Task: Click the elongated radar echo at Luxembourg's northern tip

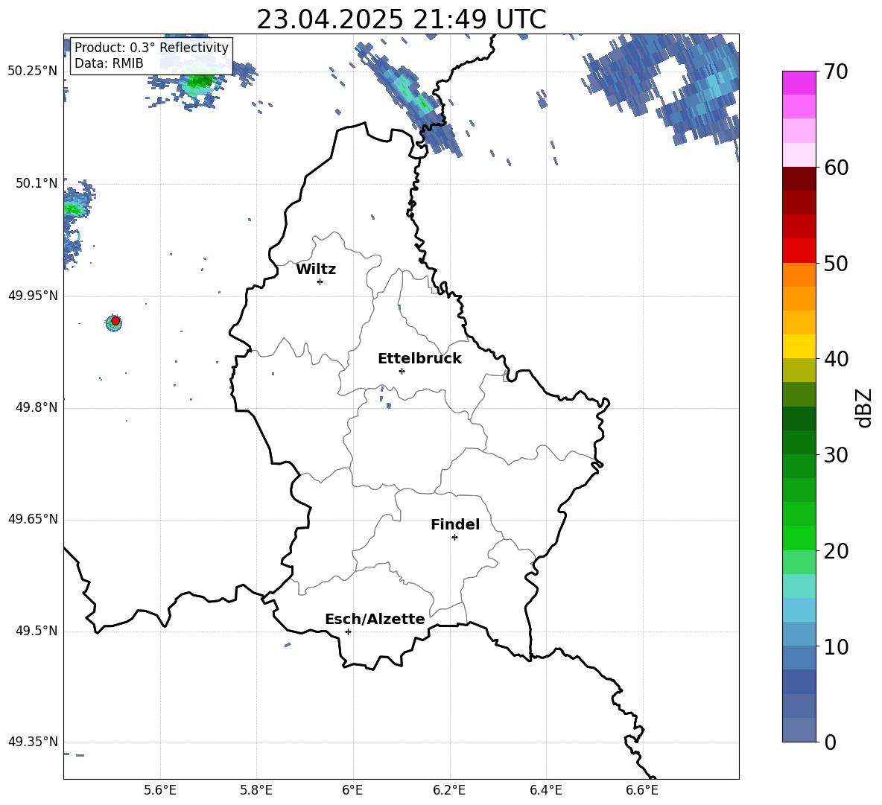Action: (x=409, y=100)
